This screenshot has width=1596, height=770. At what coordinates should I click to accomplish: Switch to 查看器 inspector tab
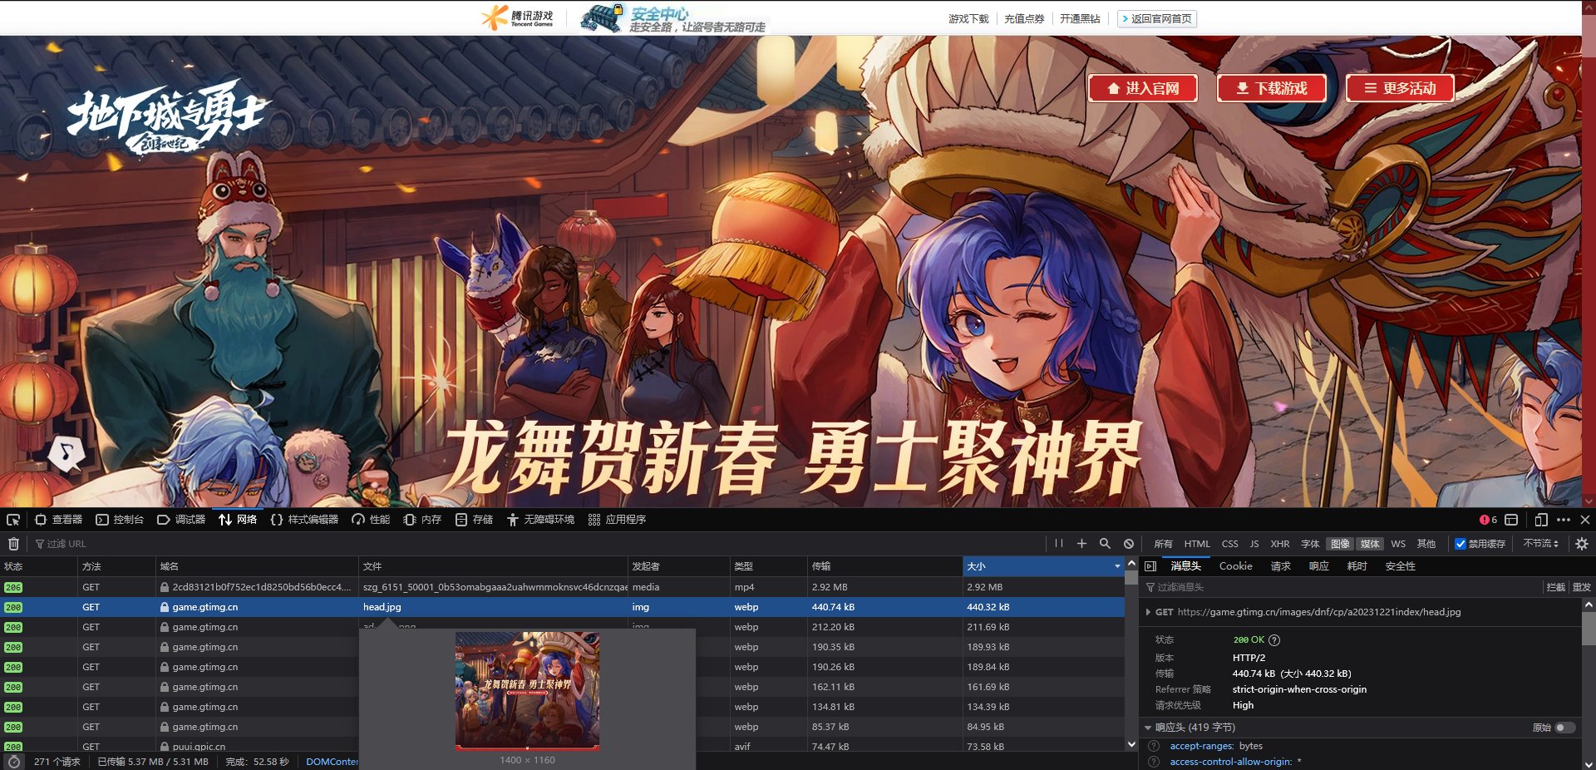(58, 520)
